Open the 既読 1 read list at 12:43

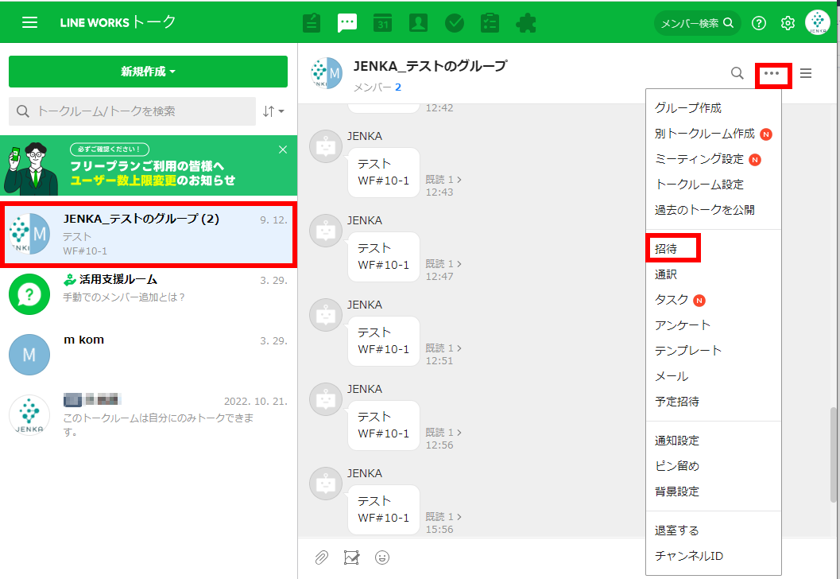(x=443, y=180)
